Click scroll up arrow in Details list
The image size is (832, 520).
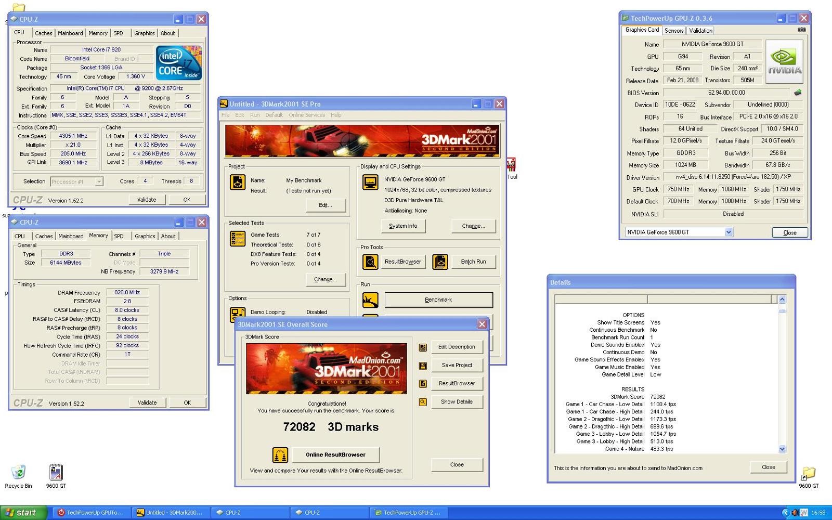coord(782,300)
